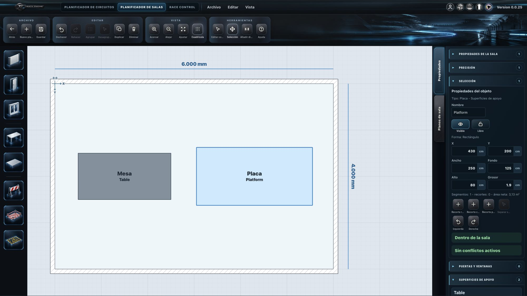This screenshot has height=296, width=527.
Task: Open the Ayuda help tool
Action: [262, 29]
